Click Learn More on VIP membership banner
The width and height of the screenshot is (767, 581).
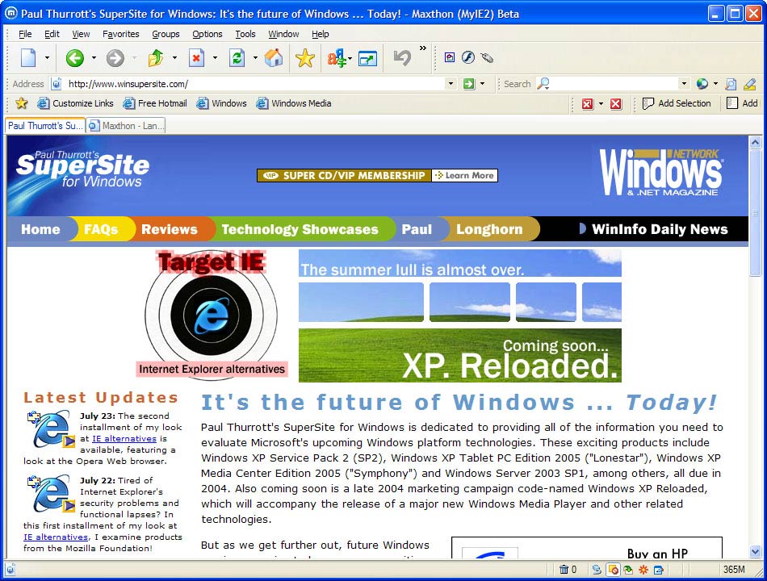465,176
